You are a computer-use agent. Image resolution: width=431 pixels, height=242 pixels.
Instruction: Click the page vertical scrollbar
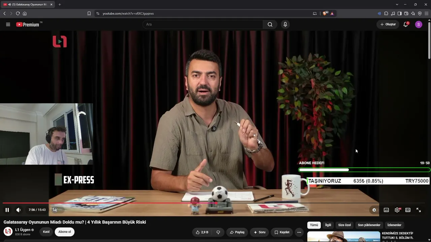coord(429,40)
